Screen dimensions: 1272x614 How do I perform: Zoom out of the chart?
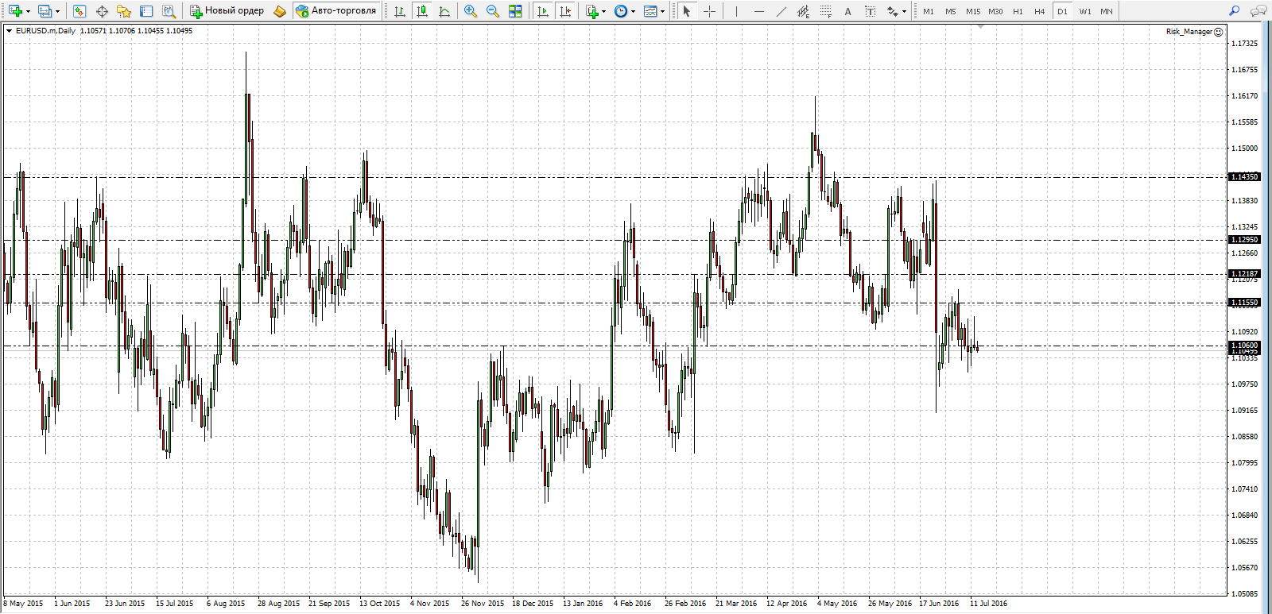click(493, 11)
